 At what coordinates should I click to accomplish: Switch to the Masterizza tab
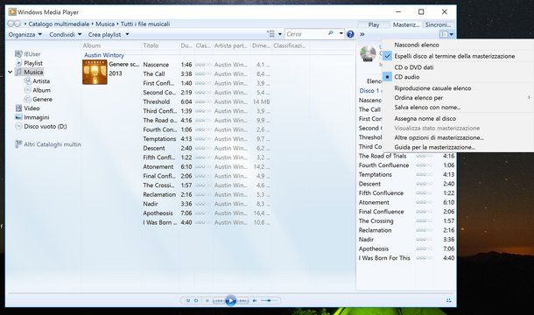coord(405,24)
